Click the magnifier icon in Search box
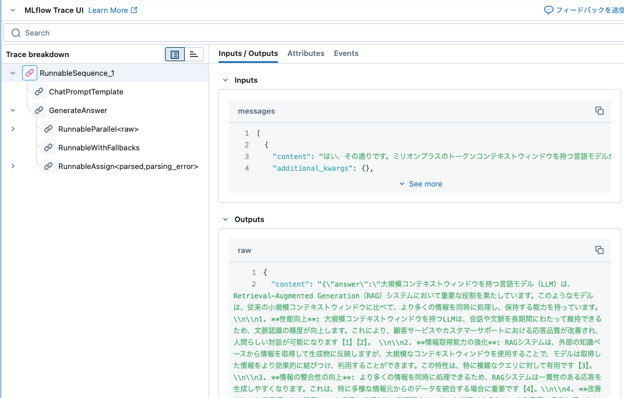 point(16,33)
